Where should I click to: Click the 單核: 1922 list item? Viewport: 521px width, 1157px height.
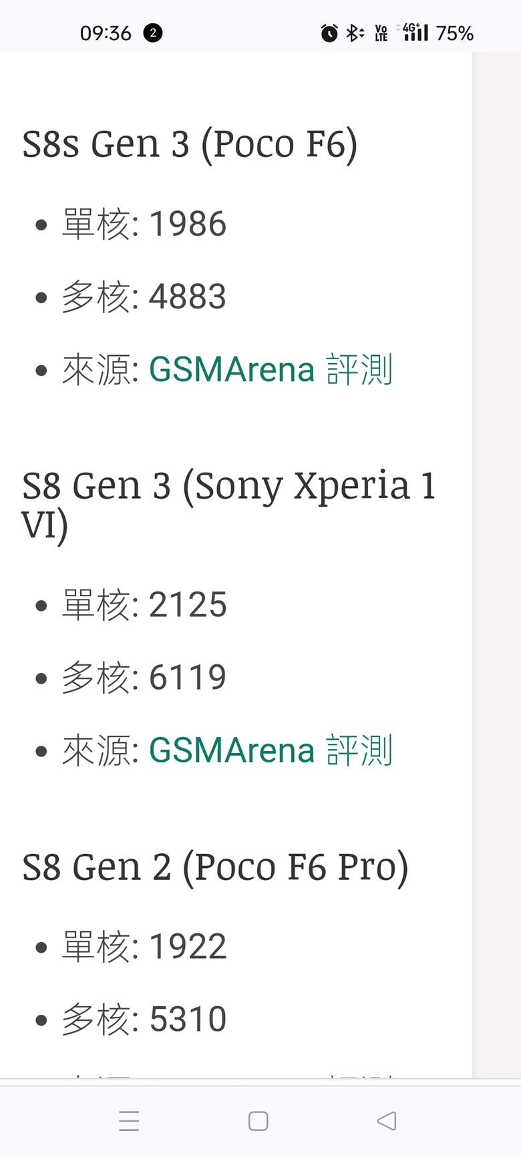(144, 946)
